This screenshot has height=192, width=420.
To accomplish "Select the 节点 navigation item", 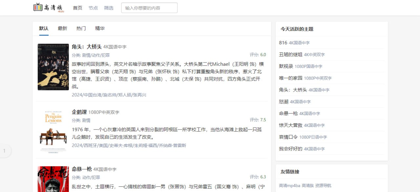I will pos(93,8).
